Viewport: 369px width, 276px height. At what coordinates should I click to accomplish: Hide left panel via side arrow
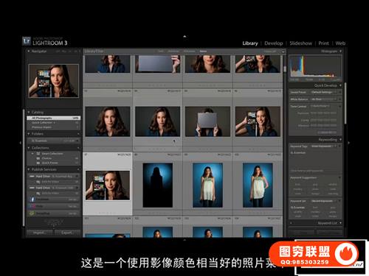point(21,143)
